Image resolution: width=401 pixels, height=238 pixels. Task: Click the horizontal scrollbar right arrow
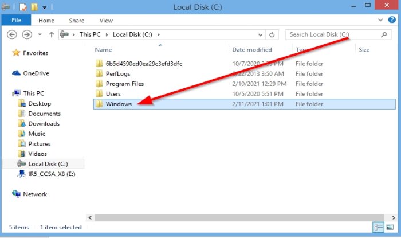[394, 217]
